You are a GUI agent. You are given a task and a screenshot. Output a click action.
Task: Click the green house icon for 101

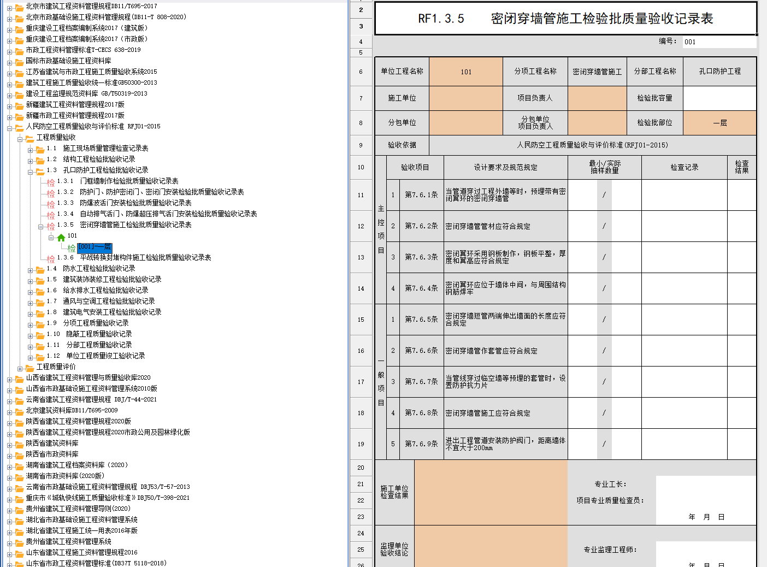(x=61, y=237)
